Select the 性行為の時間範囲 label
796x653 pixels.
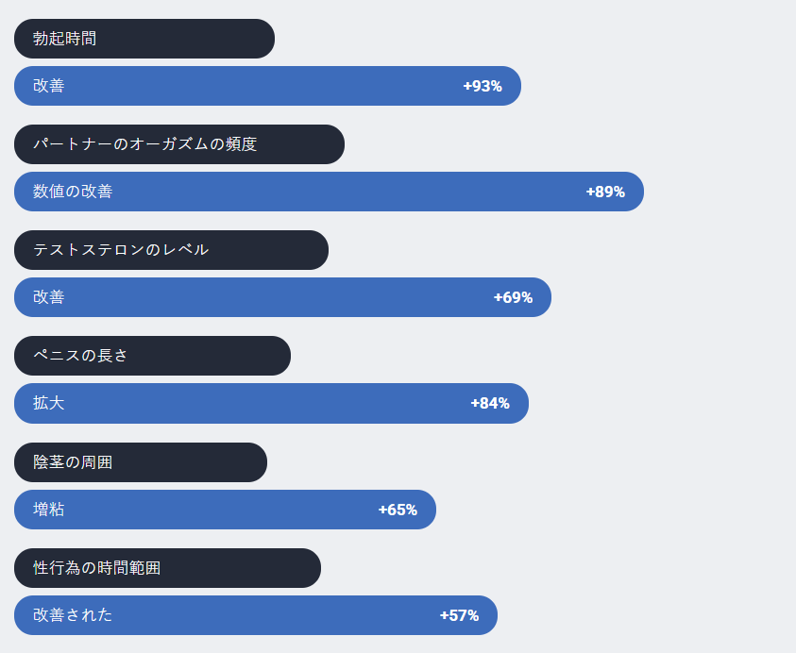[167, 568]
